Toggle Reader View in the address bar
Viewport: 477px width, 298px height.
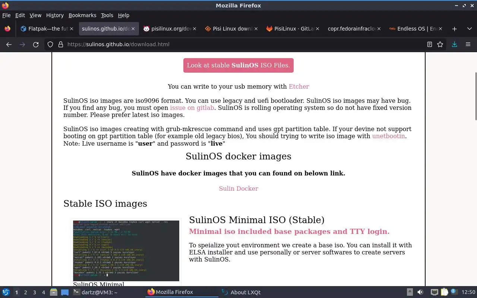(x=430, y=44)
